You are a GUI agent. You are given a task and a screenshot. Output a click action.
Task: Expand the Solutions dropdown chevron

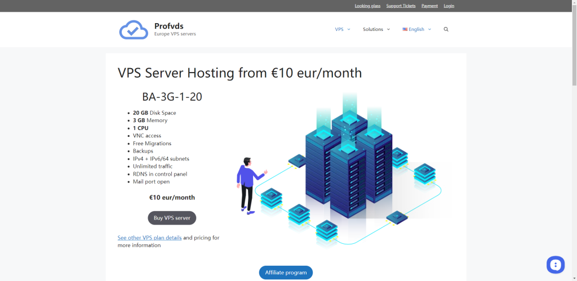pyautogui.click(x=388, y=29)
